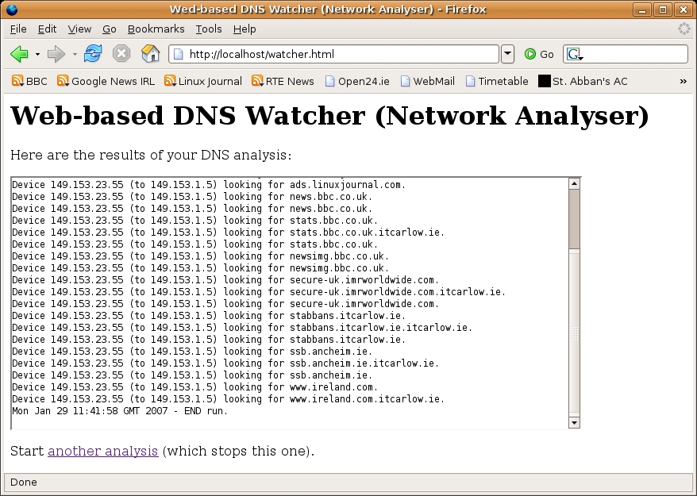Expand the Back history dropdown arrow
Screen dimensions: 697x496
pos(37,55)
